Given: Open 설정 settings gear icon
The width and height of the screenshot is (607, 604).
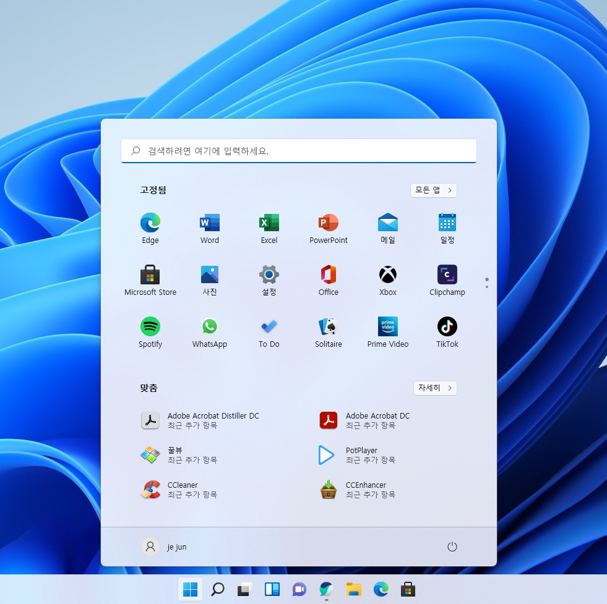Looking at the screenshot, I should [x=269, y=280].
